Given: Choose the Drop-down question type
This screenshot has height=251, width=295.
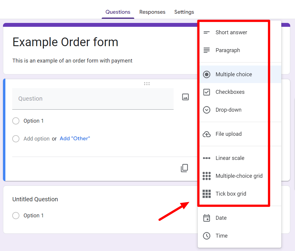Looking at the screenshot, I should (228, 110).
